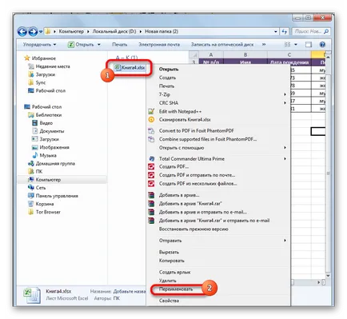Click the Total Commander Ultima Prime icon
The image size is (347, 319).
coord(151,158)
